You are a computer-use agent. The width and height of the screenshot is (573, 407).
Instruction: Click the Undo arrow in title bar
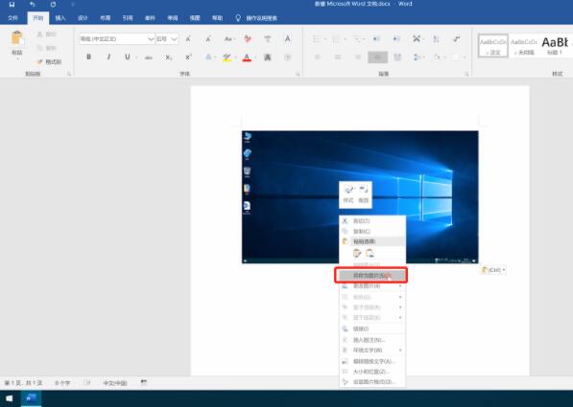coord(33,5)
